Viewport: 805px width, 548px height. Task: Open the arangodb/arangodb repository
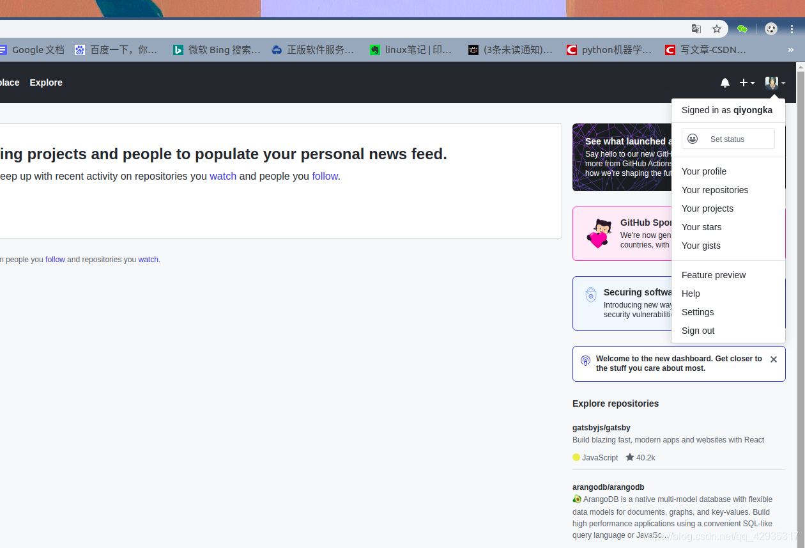coord(608,487)
